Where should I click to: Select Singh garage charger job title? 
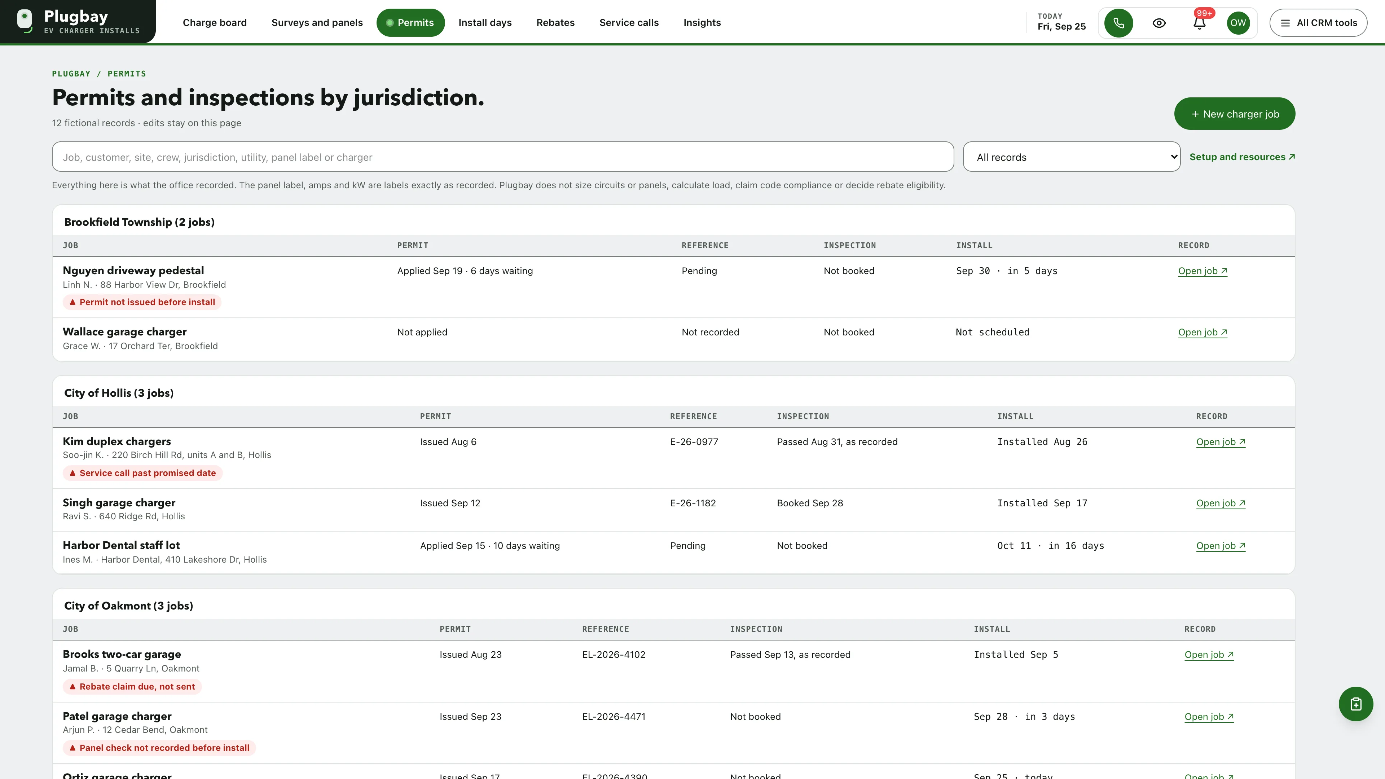[x=119, y=503]
